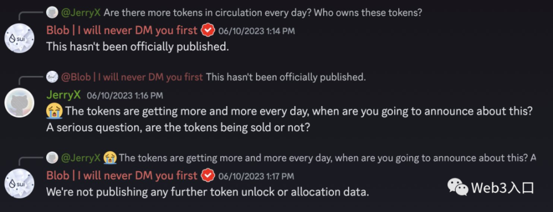This screenshot has height=212, width=553.
Task: Click the small JerryX avatar in the top reply preview
Action: 52,12
